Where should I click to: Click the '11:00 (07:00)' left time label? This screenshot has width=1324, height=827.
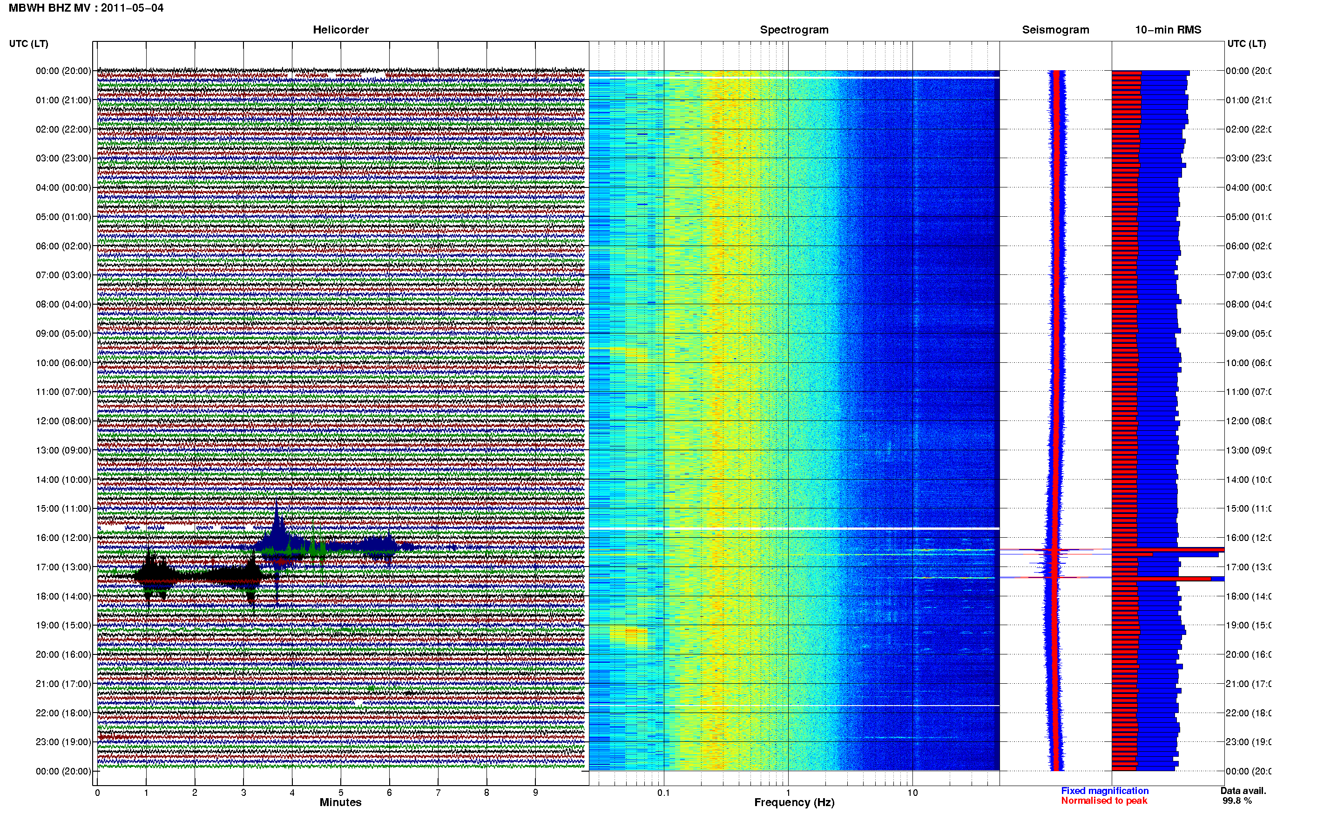63,392
